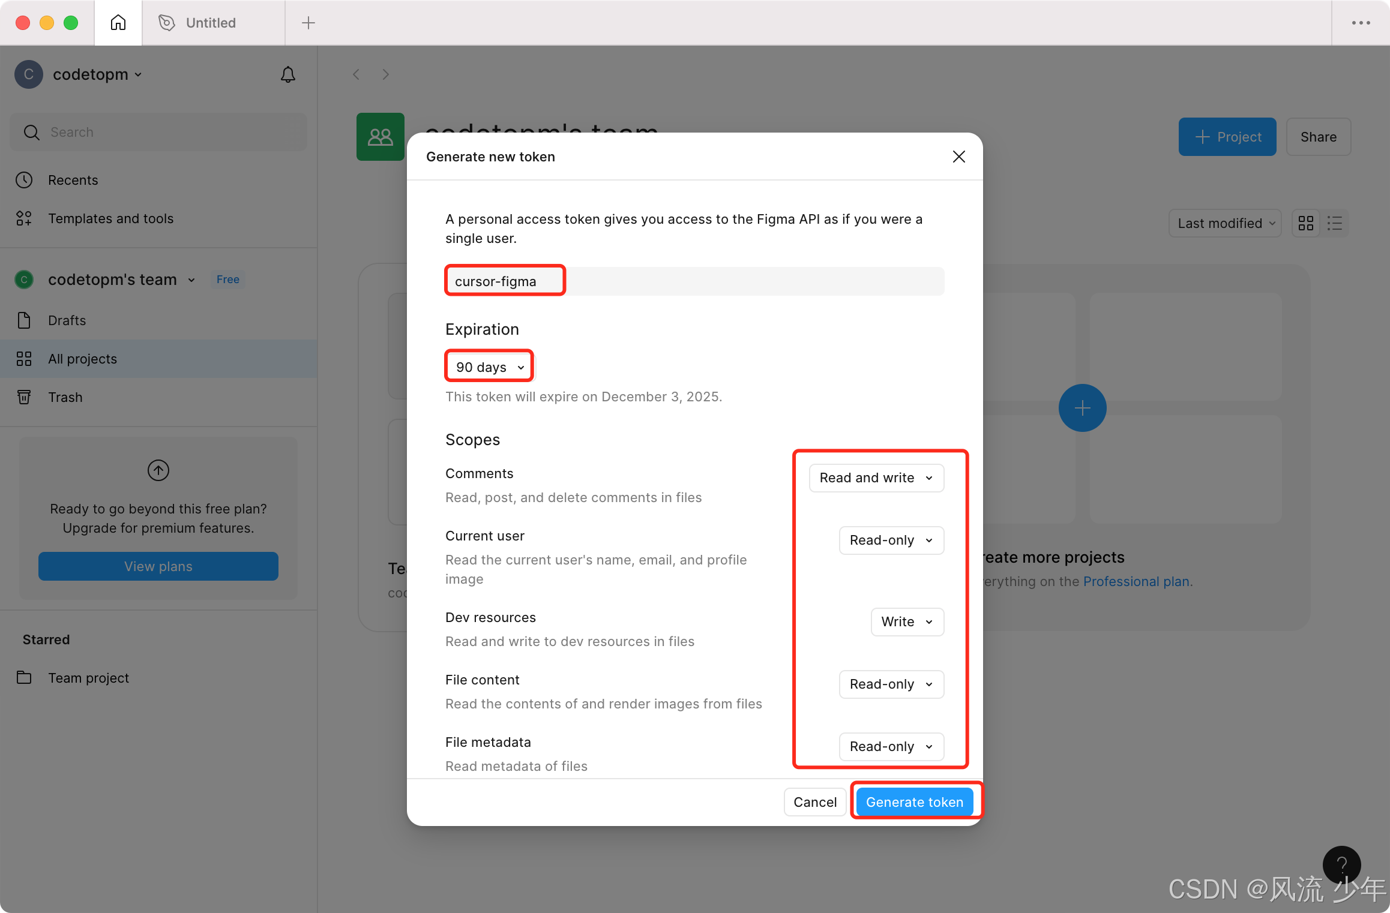The height and width of the screenshot is (913, 1390).
Task: Click the Expiration heading
Action: 482,329
